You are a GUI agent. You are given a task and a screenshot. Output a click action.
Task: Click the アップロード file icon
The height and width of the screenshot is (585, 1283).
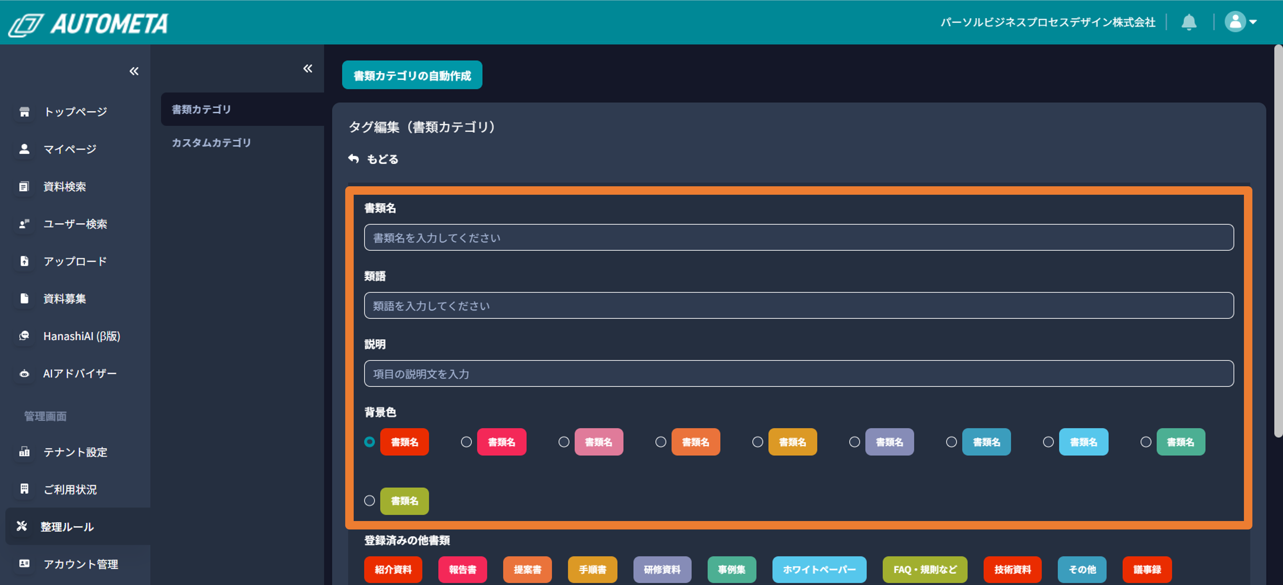coord(24,261)
